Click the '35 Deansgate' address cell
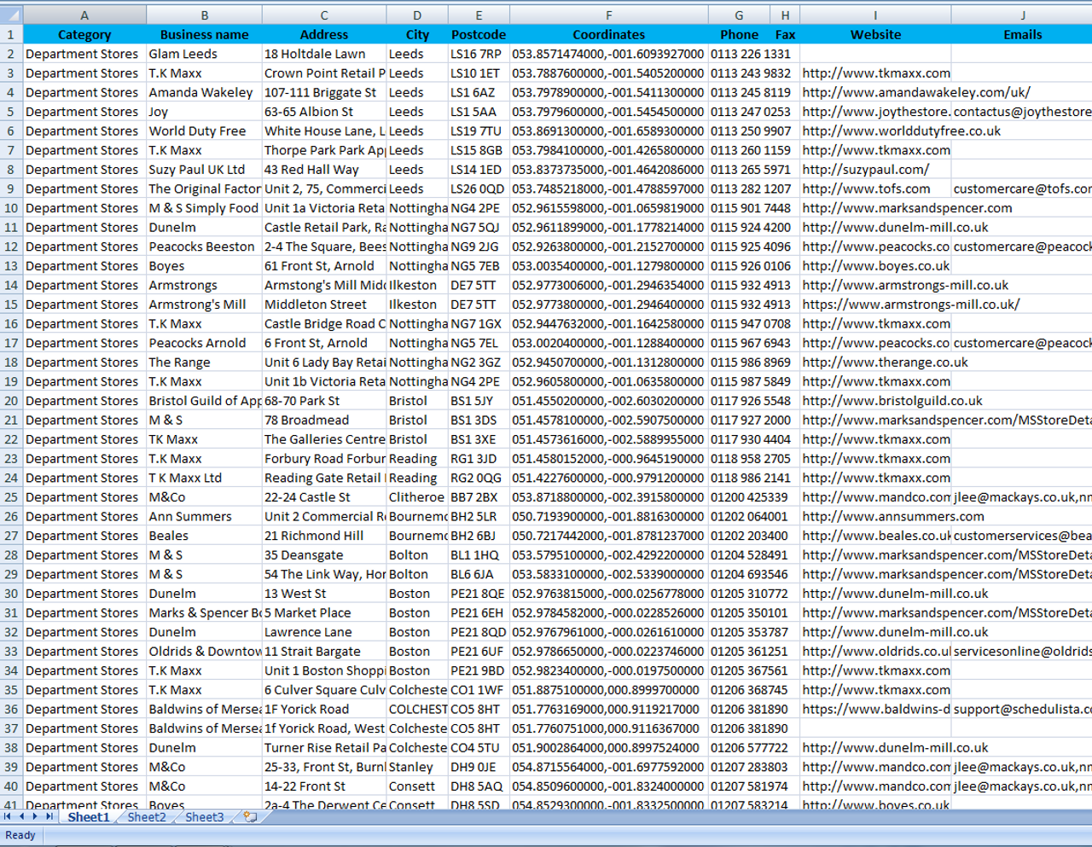Image resolution: width=1092 pixels, height=847 pixels. click(x=324, y=555)
